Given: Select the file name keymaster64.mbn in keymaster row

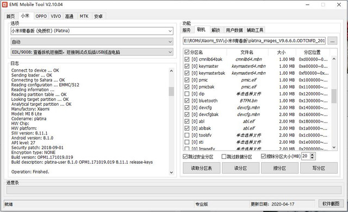Looking at the screenshot, I should click(248, 66).
